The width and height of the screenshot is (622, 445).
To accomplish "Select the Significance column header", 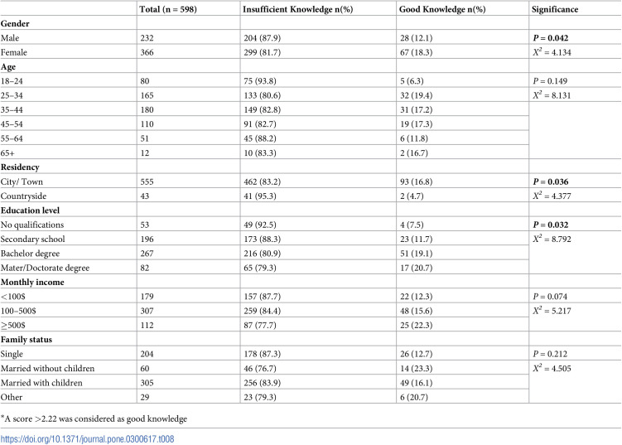I will point(555,9).
